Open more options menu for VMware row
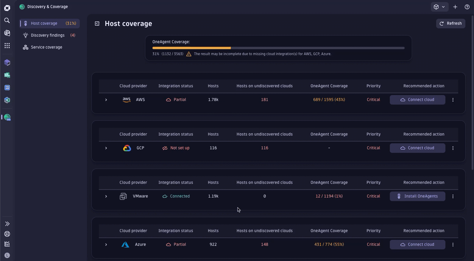Screen dimensions: 474x261 [453, 196]
